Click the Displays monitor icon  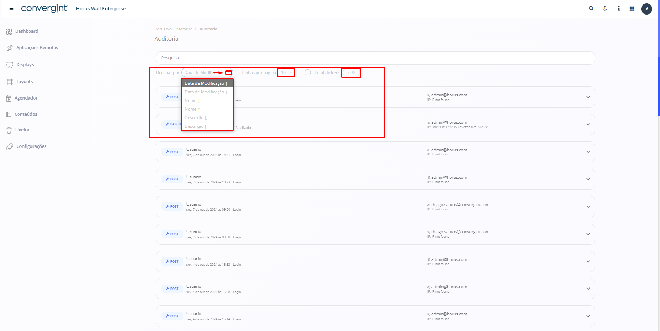coord(10,65)
